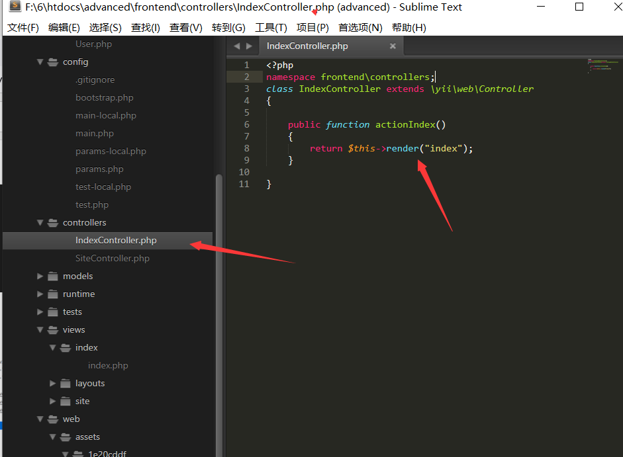Click the layouts folder icon

66,384
